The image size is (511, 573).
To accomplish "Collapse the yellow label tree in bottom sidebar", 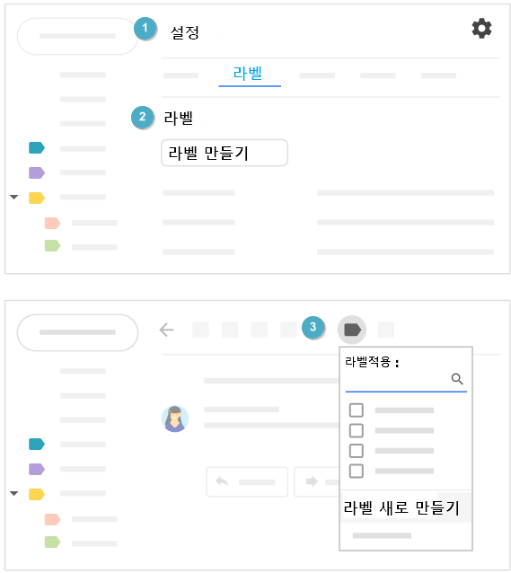I will [13, 493].
